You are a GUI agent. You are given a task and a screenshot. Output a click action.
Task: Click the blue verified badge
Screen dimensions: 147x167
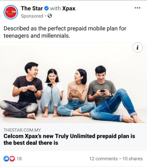[x=46, y=8]
